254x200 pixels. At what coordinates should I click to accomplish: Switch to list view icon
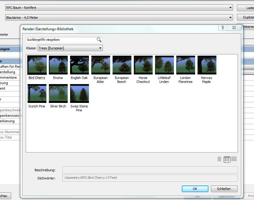tap(219, 159)
